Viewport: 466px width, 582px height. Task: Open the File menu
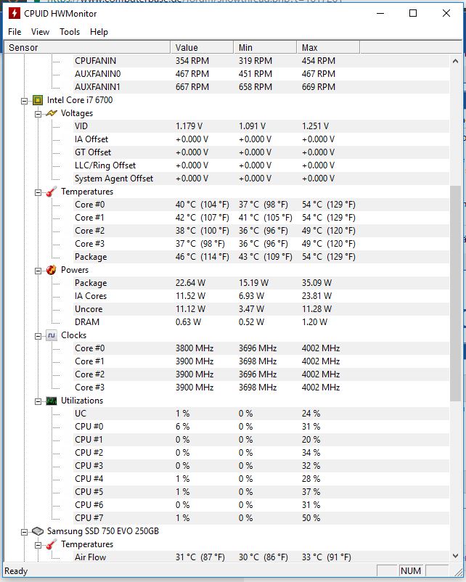click(x=15, y=32)
